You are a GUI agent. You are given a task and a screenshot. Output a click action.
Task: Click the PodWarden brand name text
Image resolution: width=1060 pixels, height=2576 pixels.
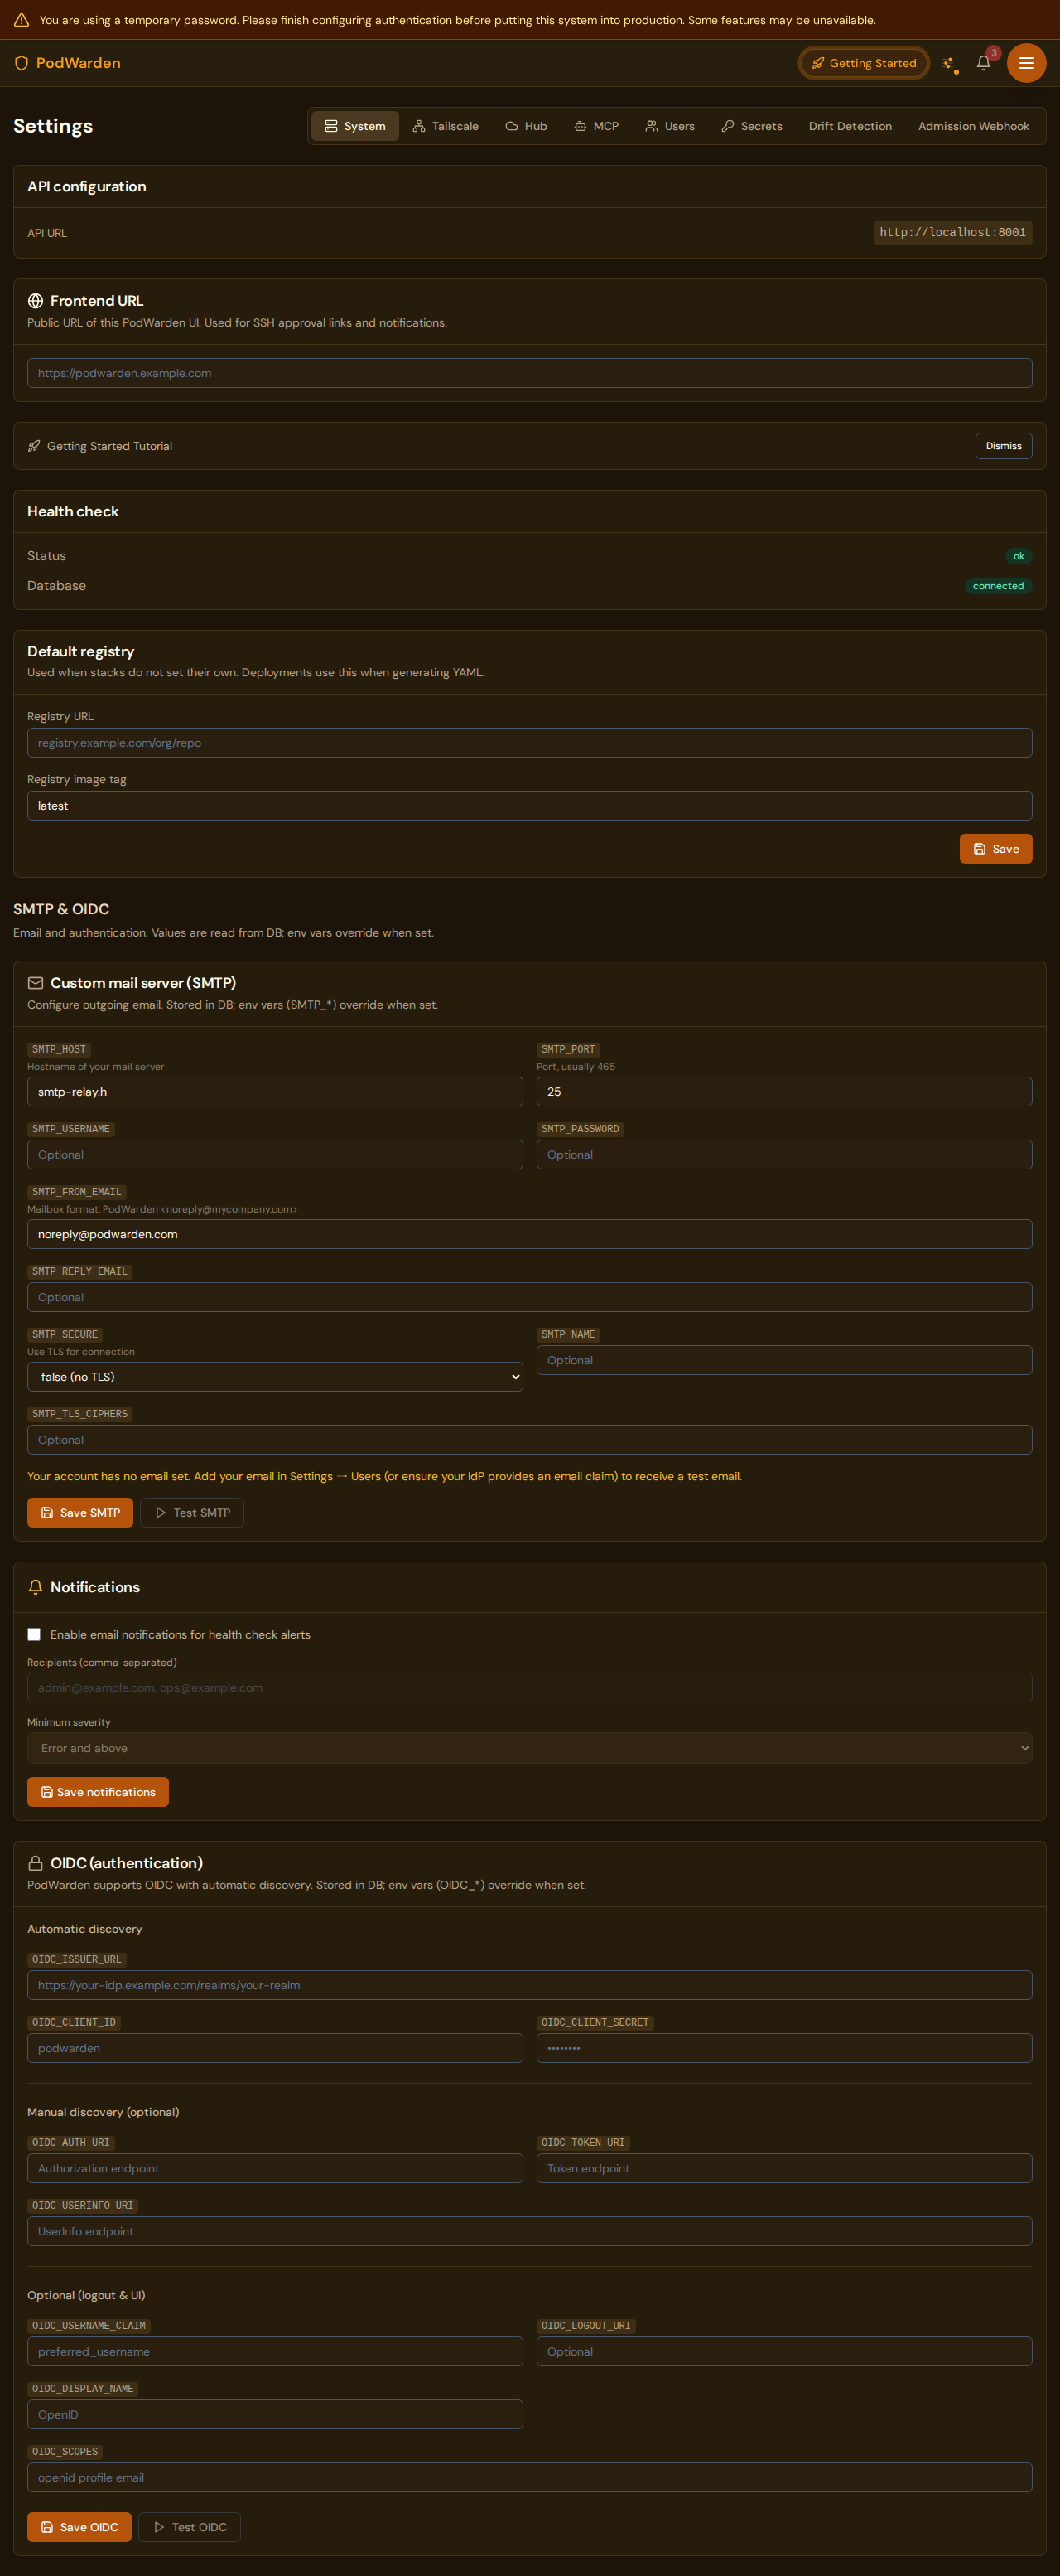click(x=78, y=63)
